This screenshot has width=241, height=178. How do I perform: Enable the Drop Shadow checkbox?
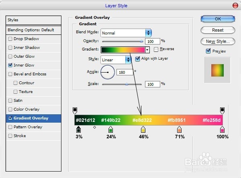[10, 39]
